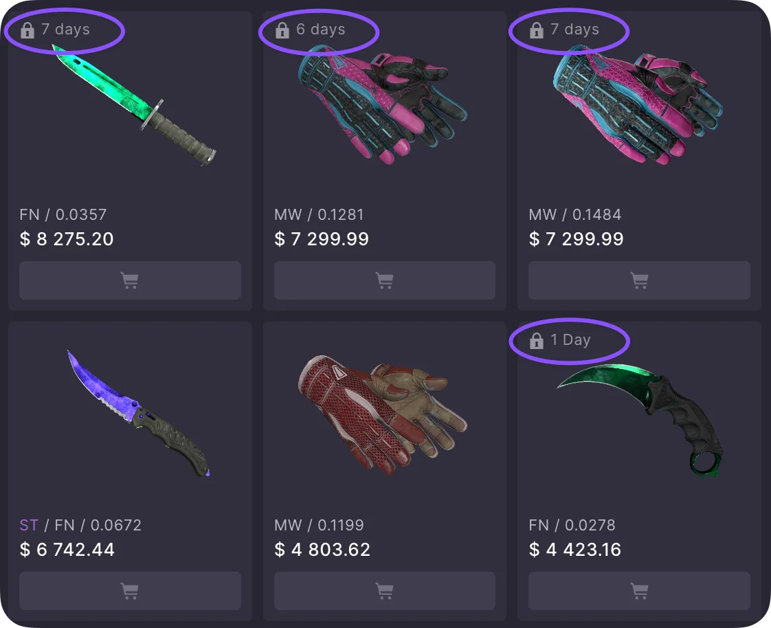Open the red sport gloves image
Viewport: 771px width, 628px height.
383,414
